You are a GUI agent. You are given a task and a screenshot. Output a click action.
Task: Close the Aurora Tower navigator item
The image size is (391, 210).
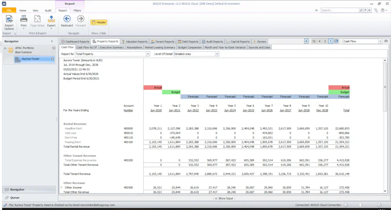point(52,59)
